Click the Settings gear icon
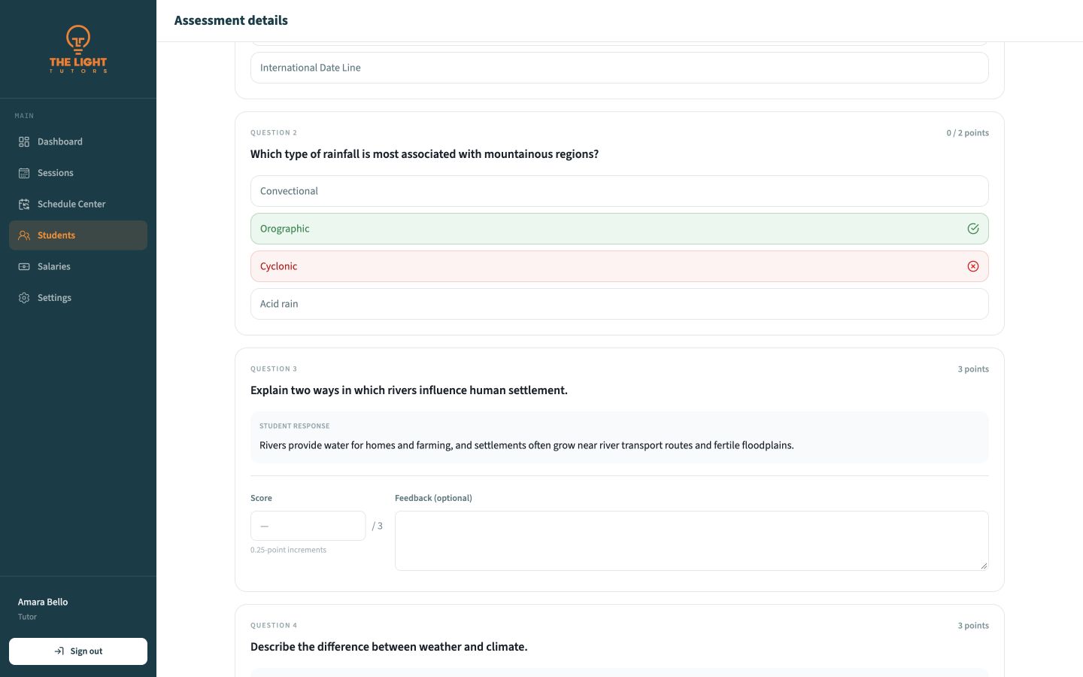1083x677 pixels. click(24, 298)
